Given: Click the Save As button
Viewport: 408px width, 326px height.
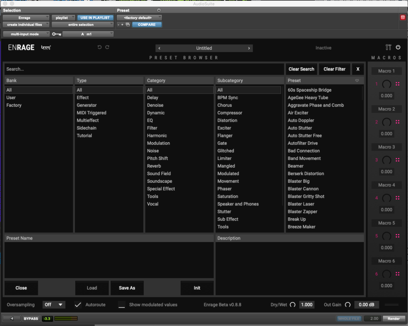Looking at the screenshot, I should [127, 288].
